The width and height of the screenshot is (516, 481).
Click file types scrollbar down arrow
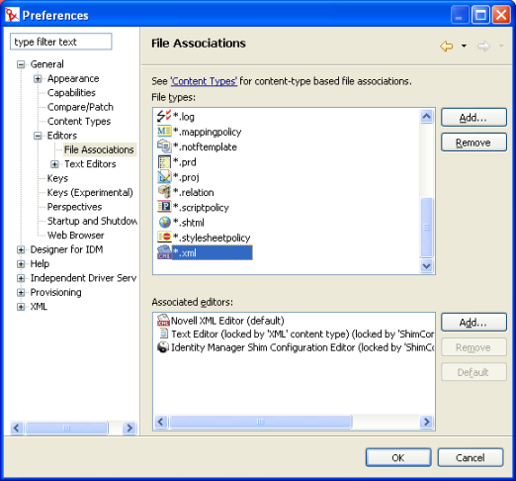click(x=426, y=266)
